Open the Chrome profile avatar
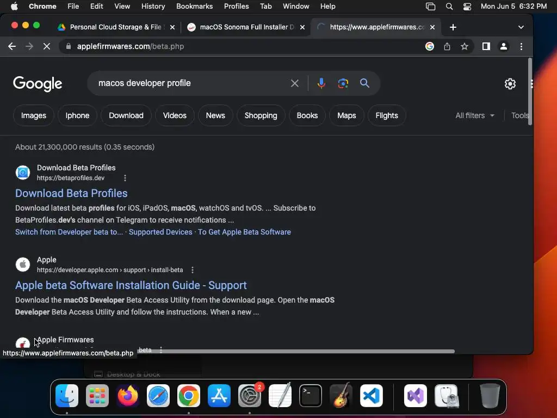557x418 pixels. (x=503, y=46)
